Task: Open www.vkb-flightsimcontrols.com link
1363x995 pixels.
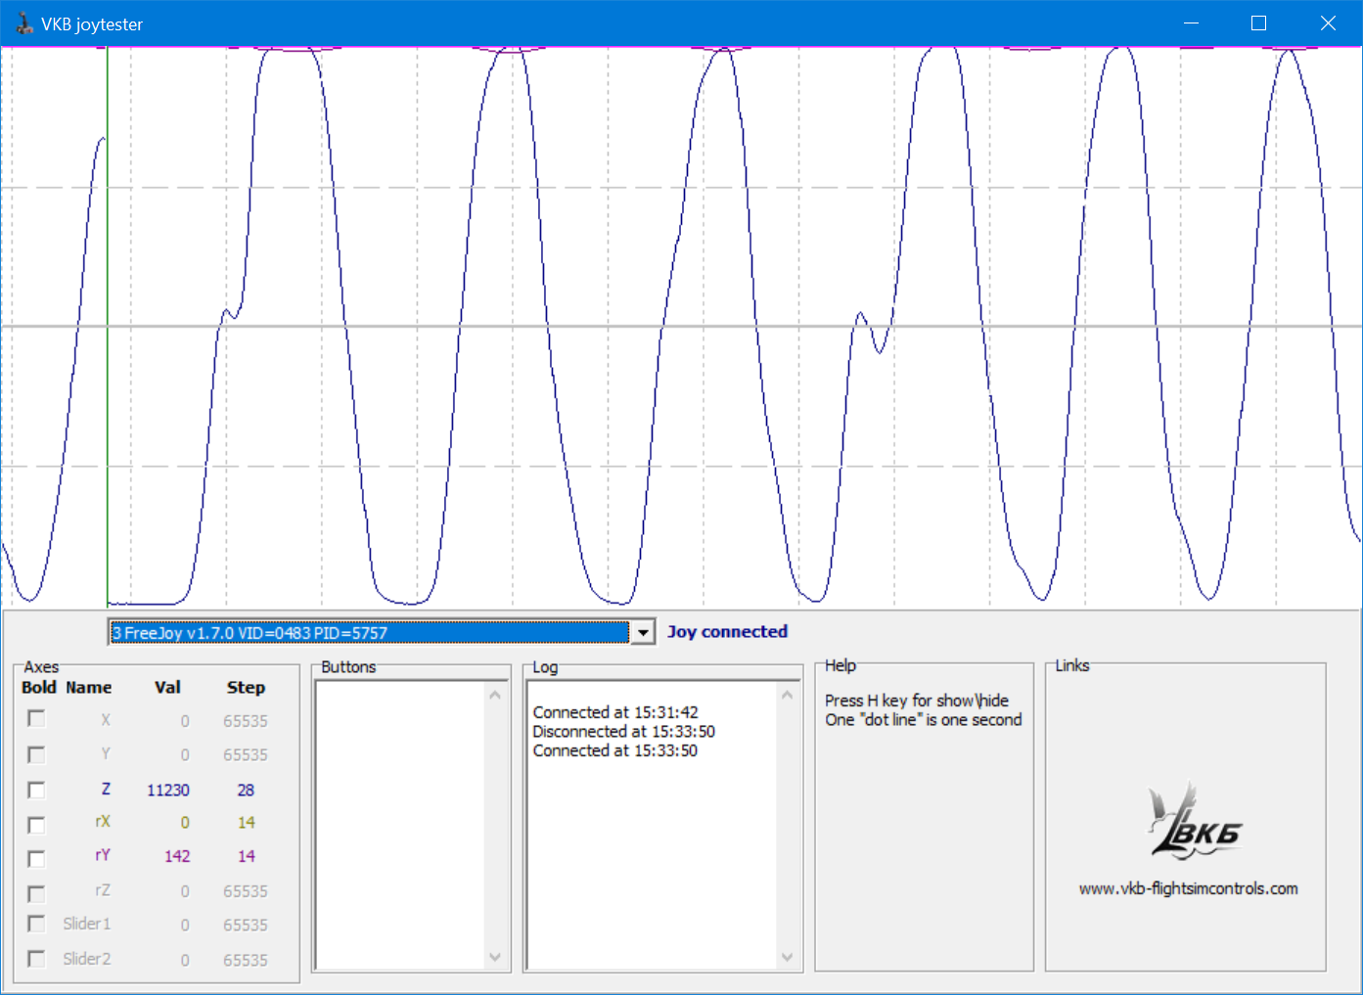Action: (x=1188, y=888)
